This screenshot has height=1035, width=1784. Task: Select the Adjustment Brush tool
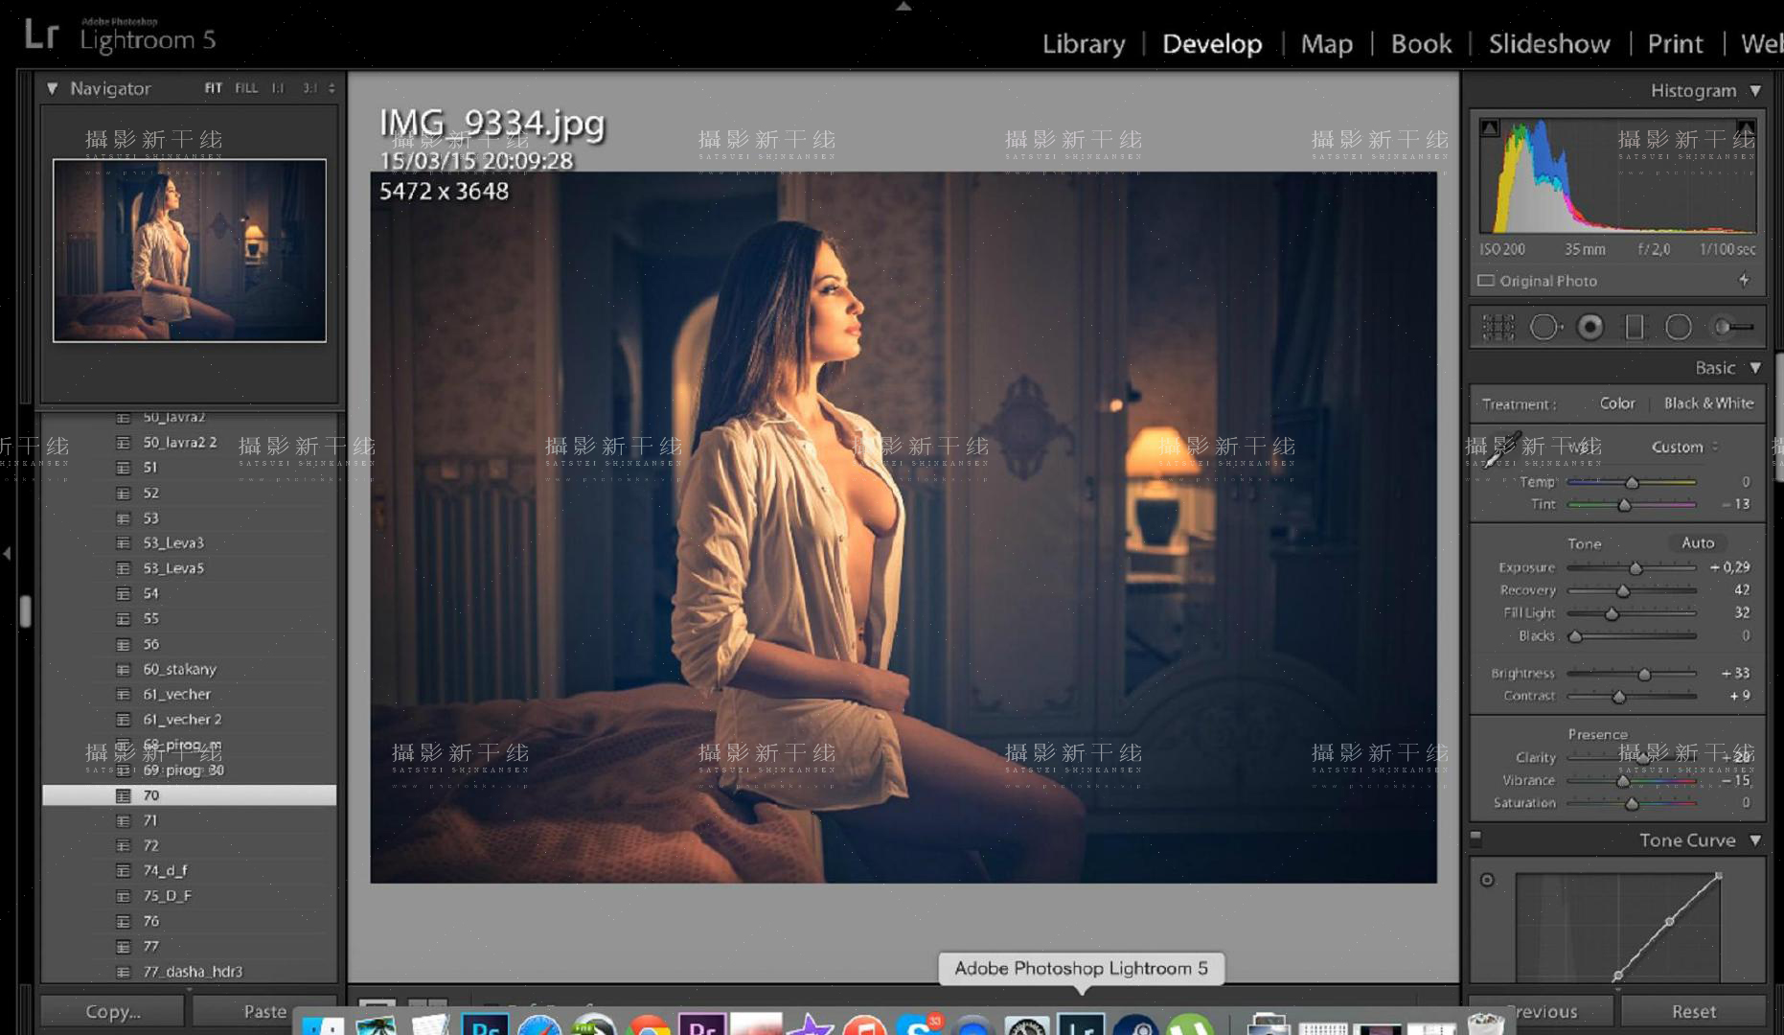1733,328
